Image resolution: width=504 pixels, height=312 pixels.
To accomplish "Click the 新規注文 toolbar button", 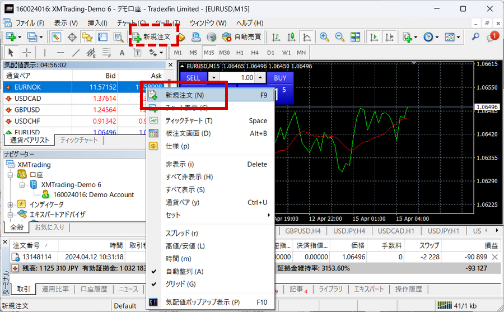I will click(x=152, y=37).
